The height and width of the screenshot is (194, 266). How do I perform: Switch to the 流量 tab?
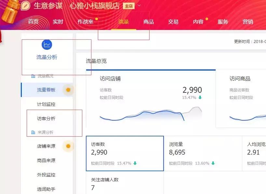point(124,21)
